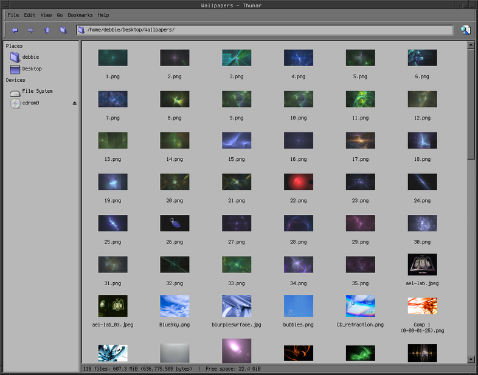478x375 pixels.
Task: Select ael-lab.jpeg thumbnail
Action: pyautogui.click(x=422, y=265)
